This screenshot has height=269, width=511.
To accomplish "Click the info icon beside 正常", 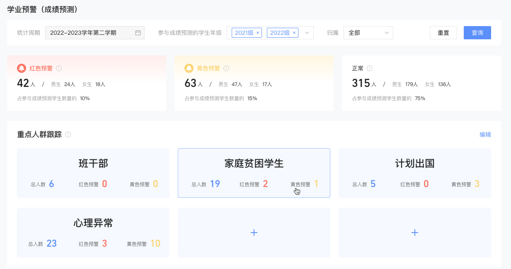I will [x=369, y=68].
